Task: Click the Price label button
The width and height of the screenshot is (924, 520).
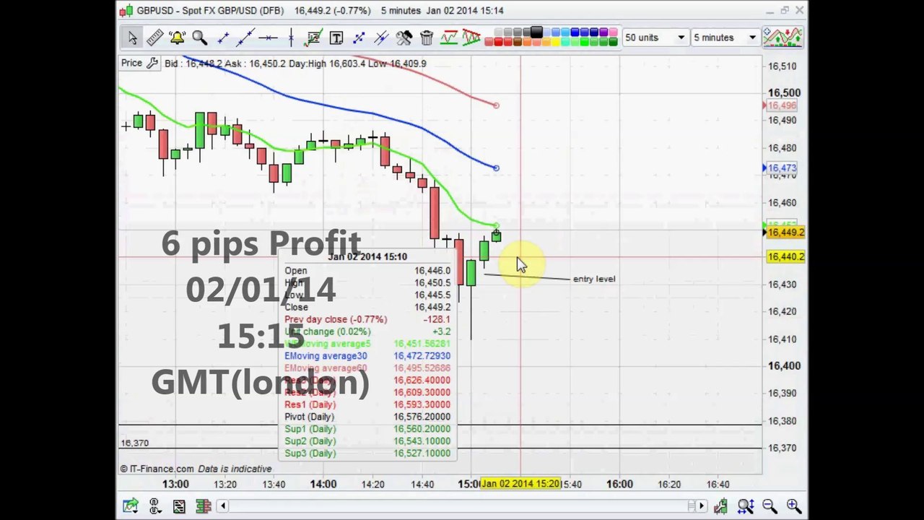Action: pyautogui.click(x=131, y=64)
